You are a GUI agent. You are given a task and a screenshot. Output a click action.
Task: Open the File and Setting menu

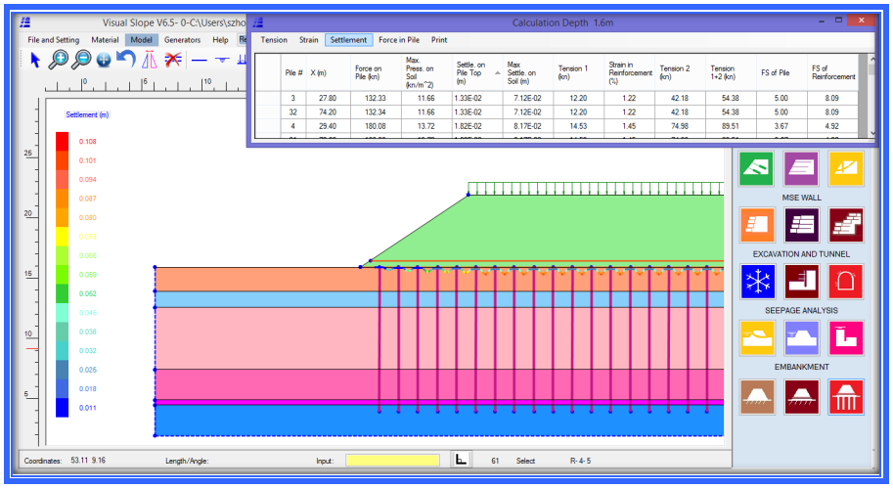tap(53, 40)
